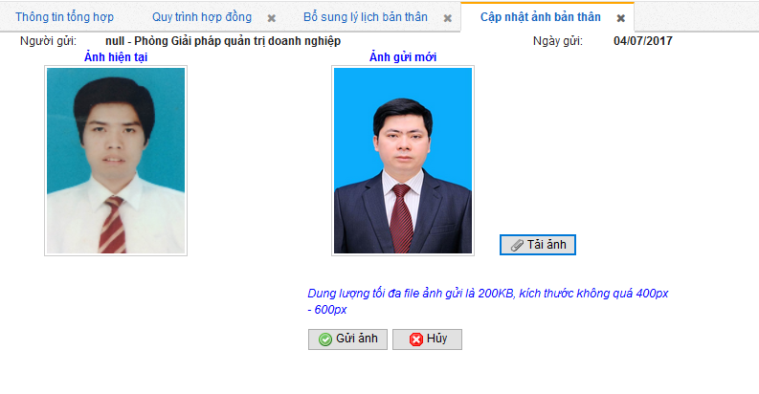Open the Quy trình hợp đồng tab
759x394 pixels.
click(x=202, y=17)
